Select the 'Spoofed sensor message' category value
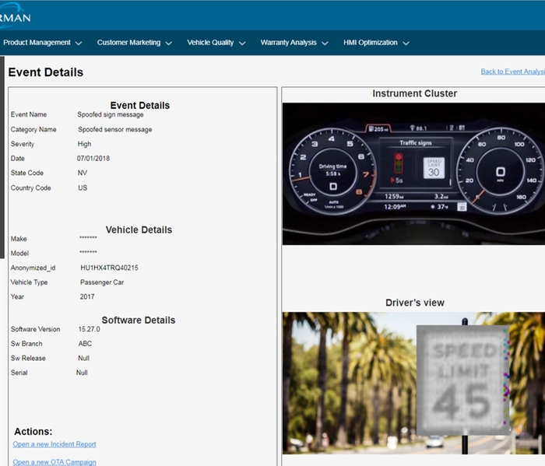This screenshot has height=466, width=545. coord(115,129)
